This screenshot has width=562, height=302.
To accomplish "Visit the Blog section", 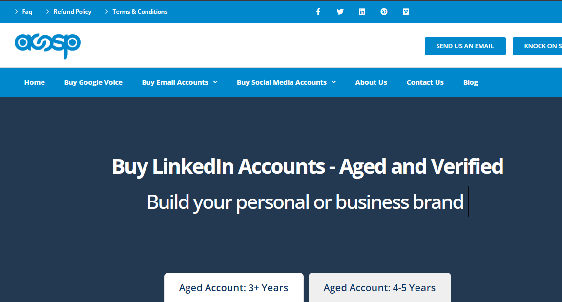I will 470,82.
